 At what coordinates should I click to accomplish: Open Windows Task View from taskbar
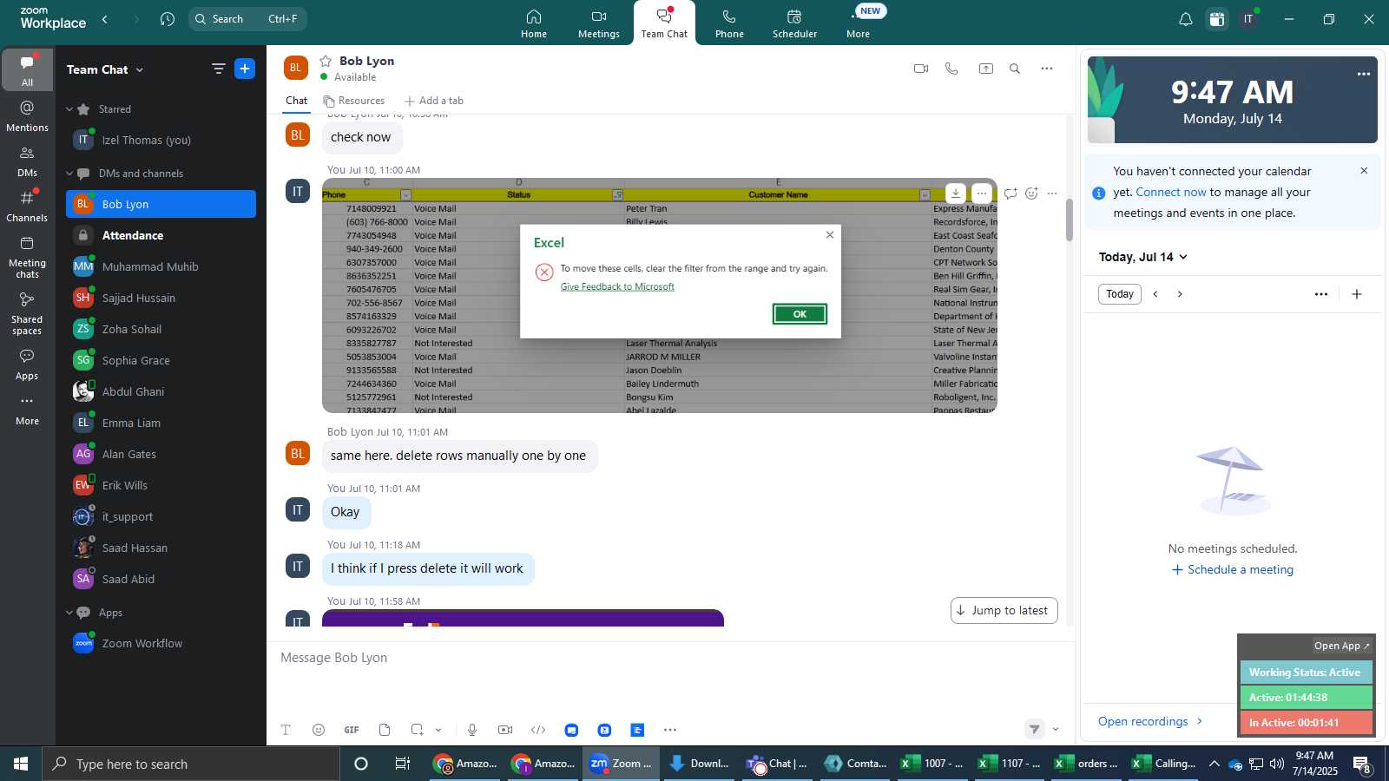pos(403,764)
